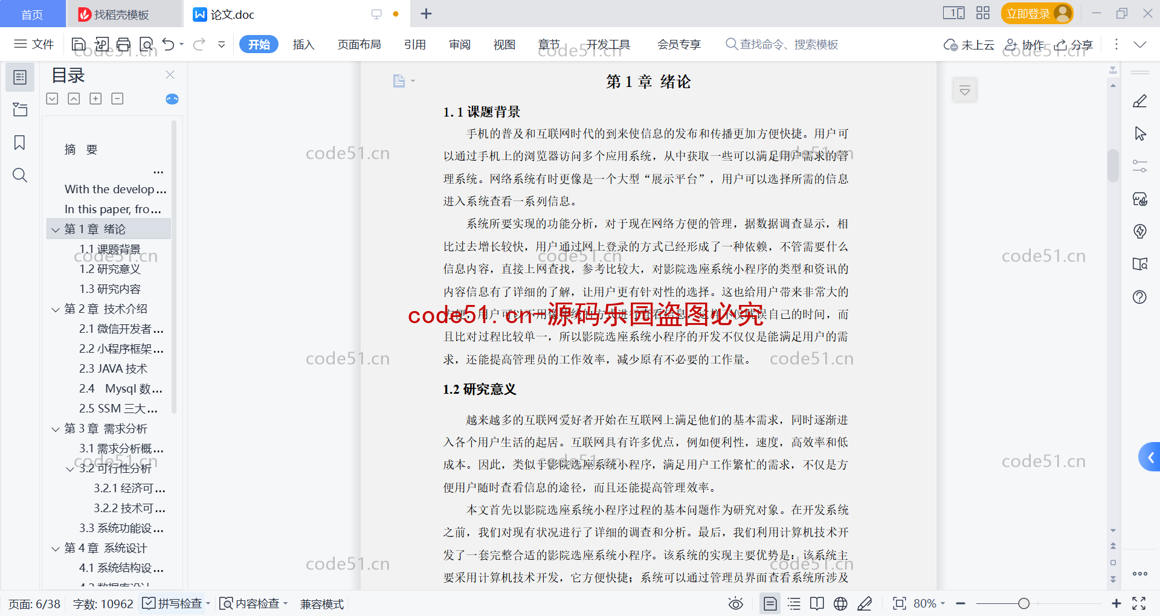Screen dimensions: 1160x616
Task: Click vertical document scrollbar thumb
Action: 1113,165
